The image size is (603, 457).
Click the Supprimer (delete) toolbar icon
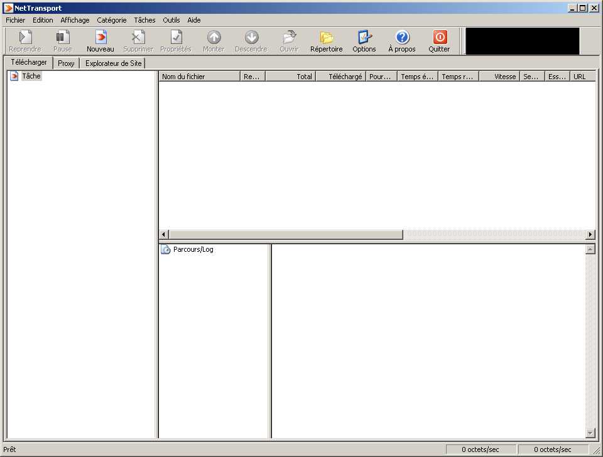point(138,37)
